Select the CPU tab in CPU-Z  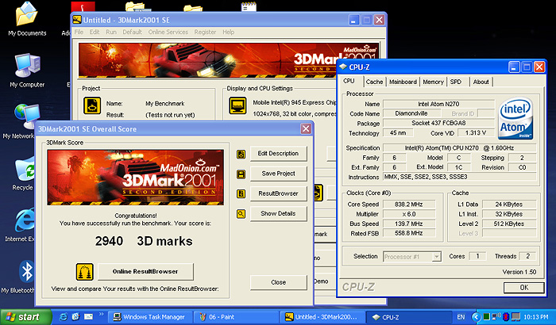coord(349,81)
